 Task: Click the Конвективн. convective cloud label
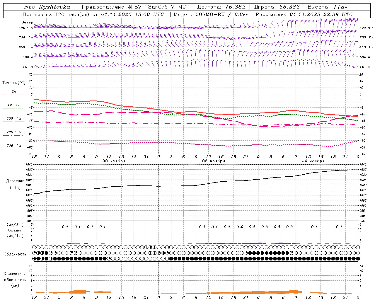[x=15, y=274]
